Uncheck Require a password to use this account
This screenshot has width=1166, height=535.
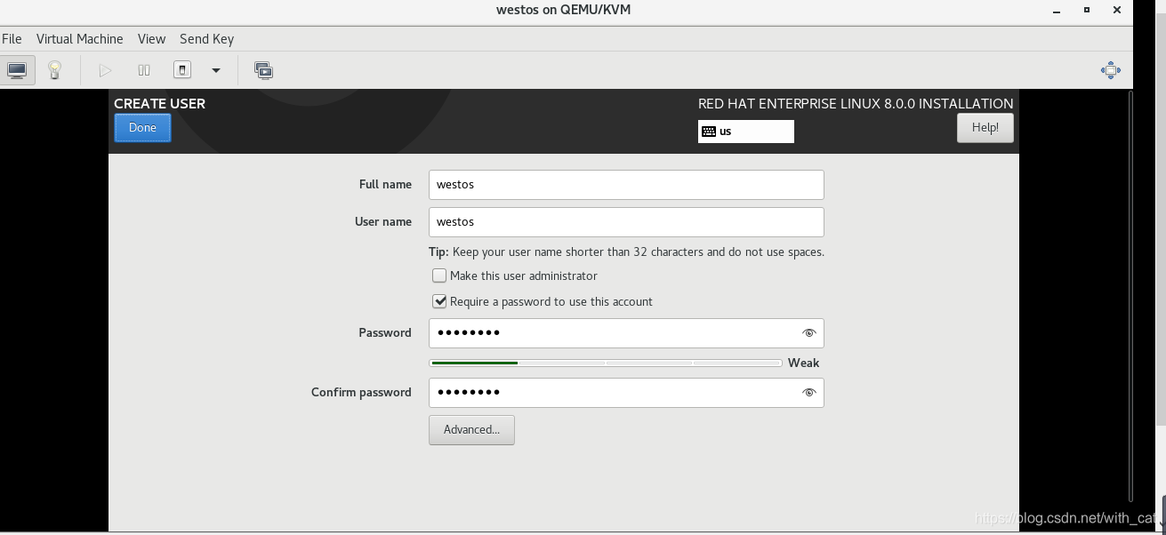point(439,302)
